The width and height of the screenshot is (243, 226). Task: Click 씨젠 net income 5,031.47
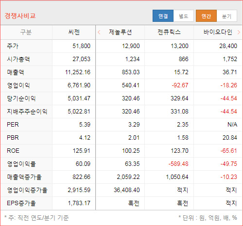point(79,98)
